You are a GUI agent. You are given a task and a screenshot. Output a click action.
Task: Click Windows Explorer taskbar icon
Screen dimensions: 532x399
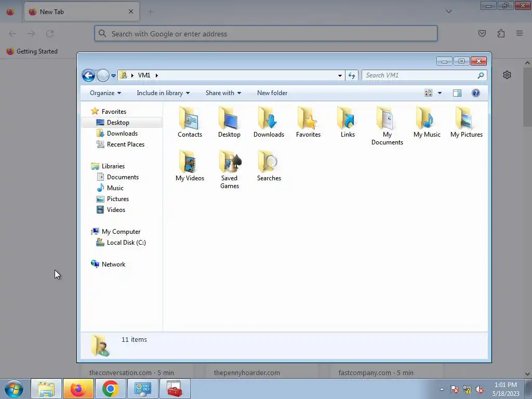46,389
